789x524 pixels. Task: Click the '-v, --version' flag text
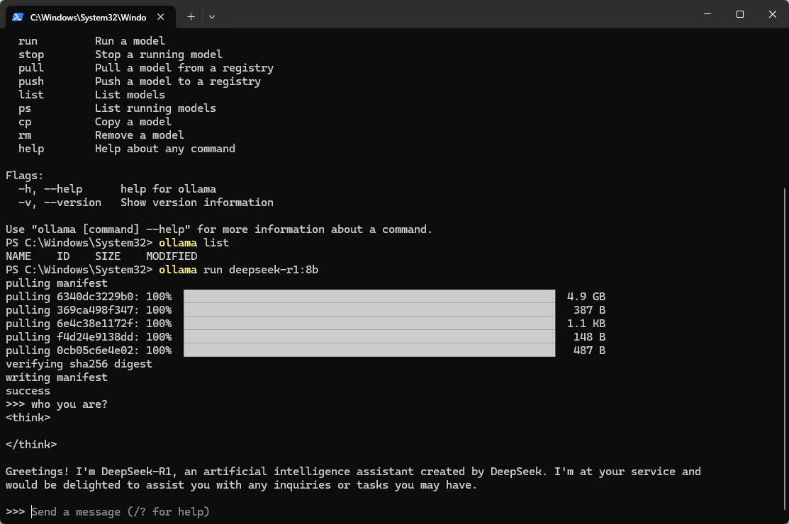pos(60,203)
